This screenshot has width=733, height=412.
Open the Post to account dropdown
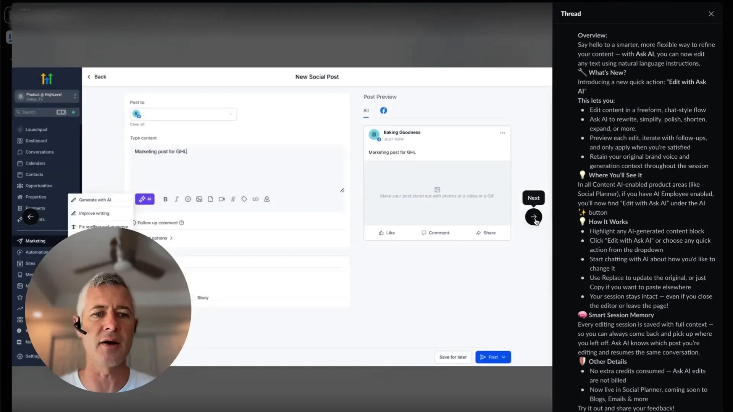pyautogui.click(x=183, y=114)
